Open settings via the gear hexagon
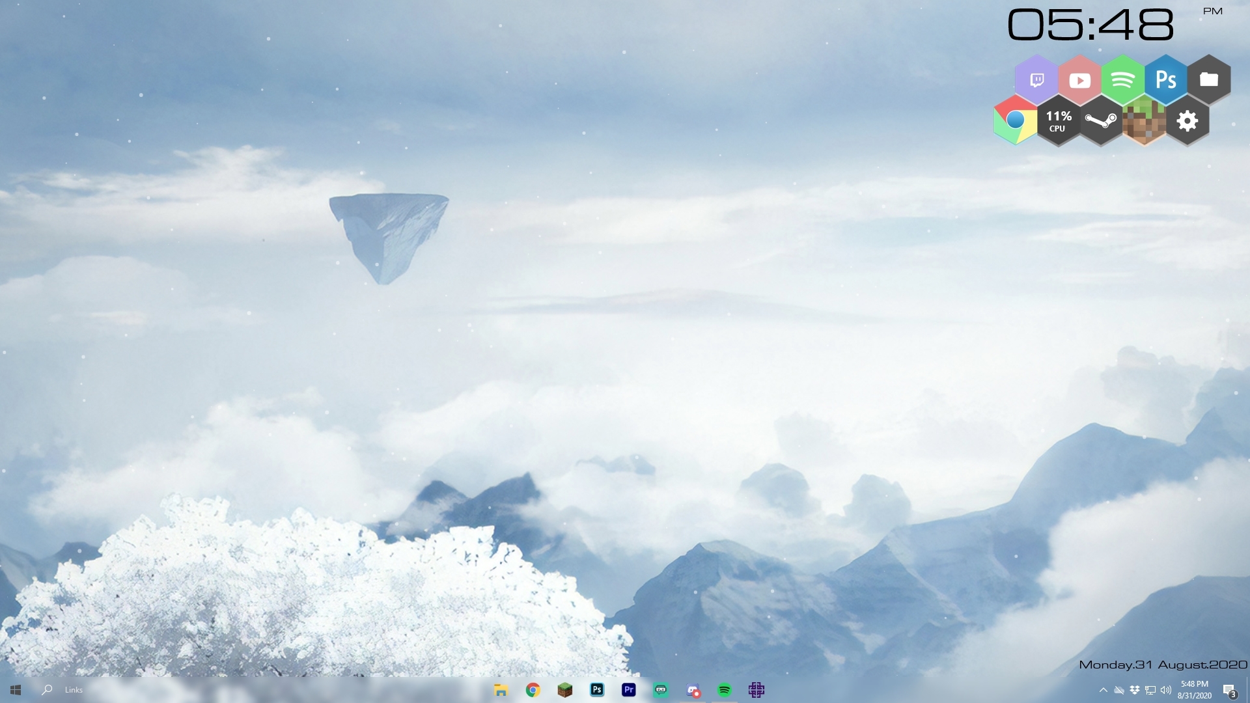 point(1187,121)
